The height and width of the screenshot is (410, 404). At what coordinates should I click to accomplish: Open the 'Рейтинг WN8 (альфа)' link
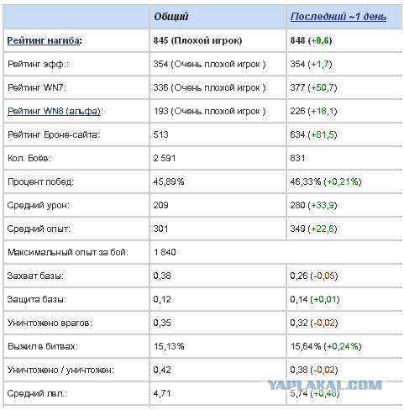pos(54,111)
